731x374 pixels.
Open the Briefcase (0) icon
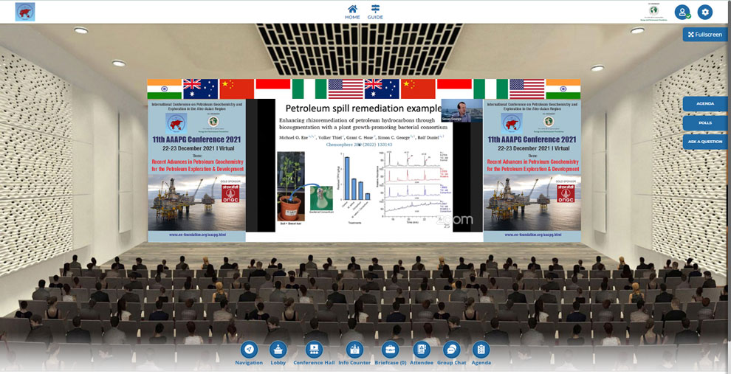[x=390, y=353]
